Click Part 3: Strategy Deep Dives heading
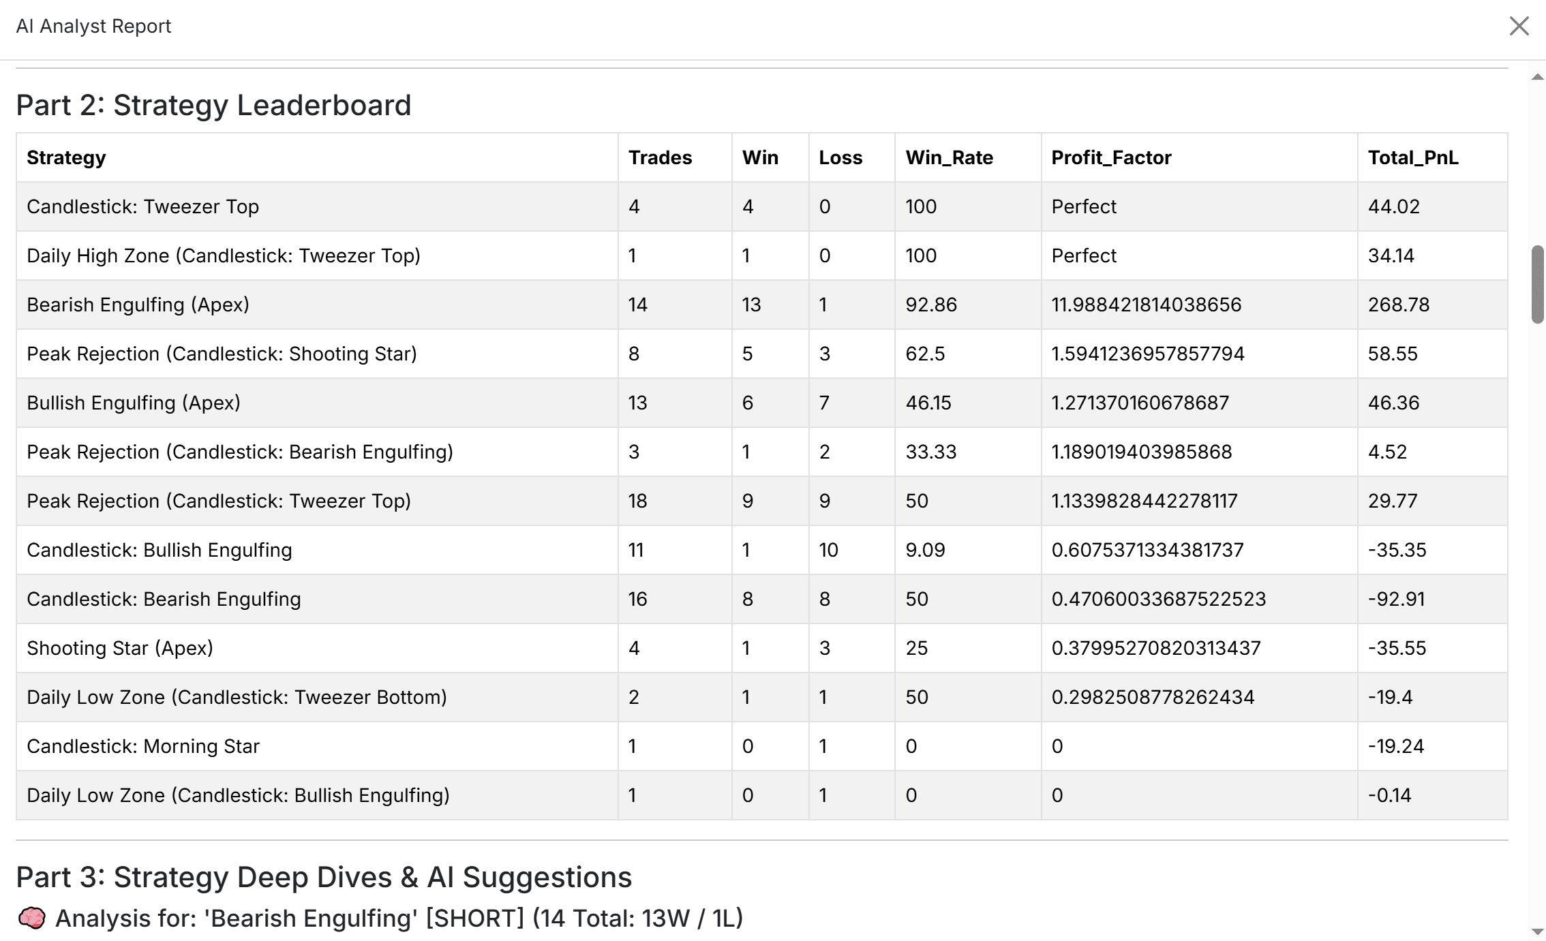Viewport: 1546px width, 941px height. point(324,877)
